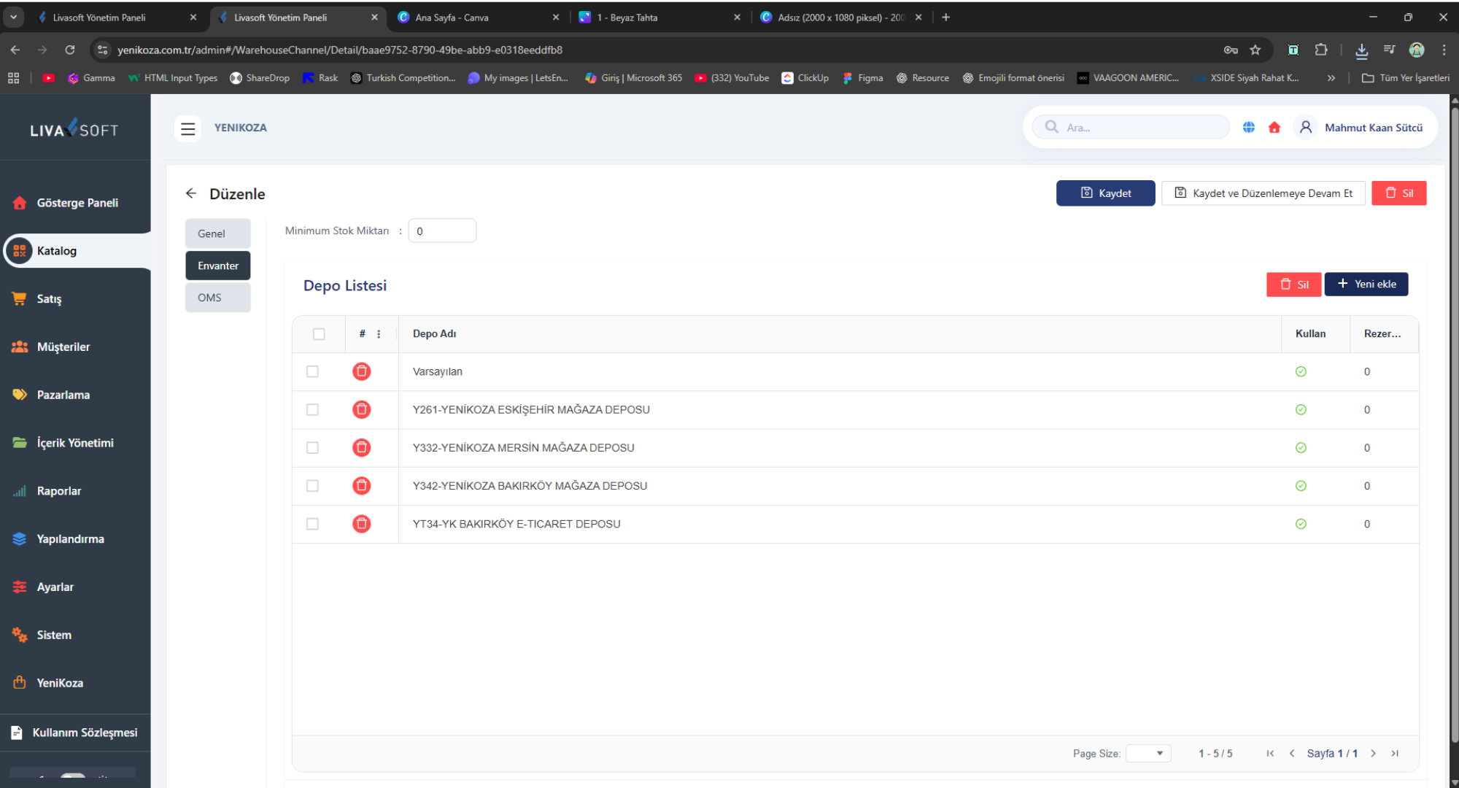The image size is (1459, 788).
Task: Click the Yeni ekle button
Action: point(1366,285)
